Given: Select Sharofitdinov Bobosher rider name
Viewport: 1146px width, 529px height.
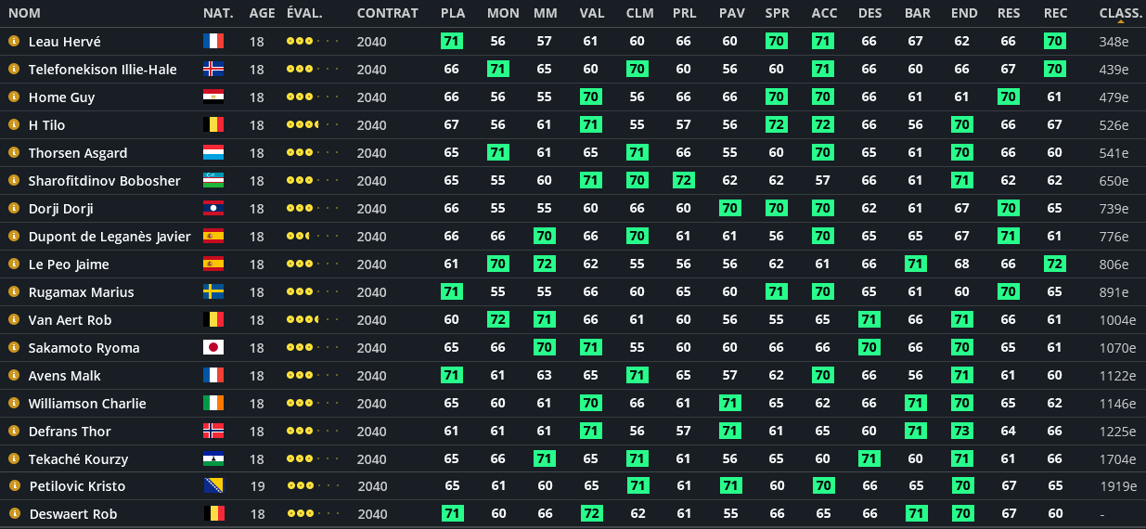Looking at the screenshot, I should (x=105, y=181).
